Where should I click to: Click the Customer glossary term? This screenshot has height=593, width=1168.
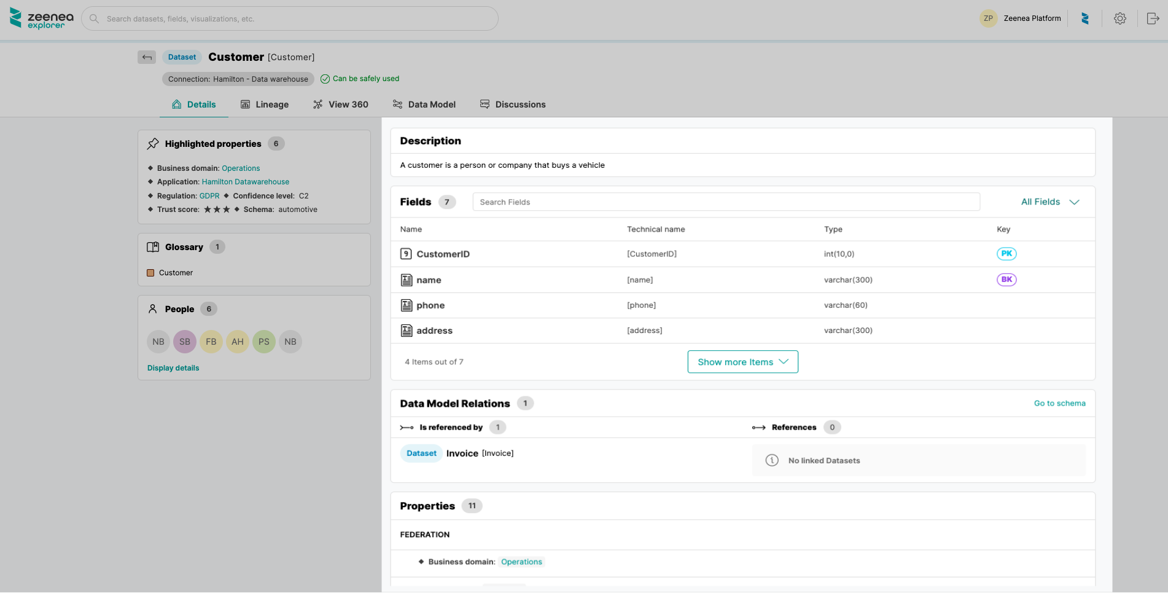(176, 273)
